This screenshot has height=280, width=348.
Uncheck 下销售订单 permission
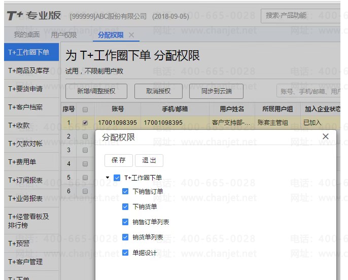125,191
